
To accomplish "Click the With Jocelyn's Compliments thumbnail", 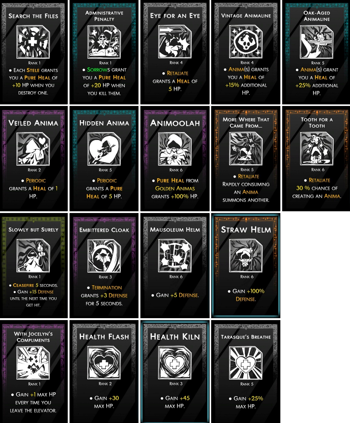I will pos(33,363).
